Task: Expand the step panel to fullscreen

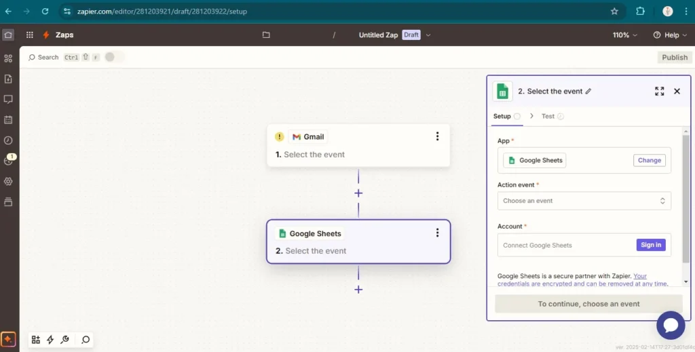Action: (x=660, y=91)
